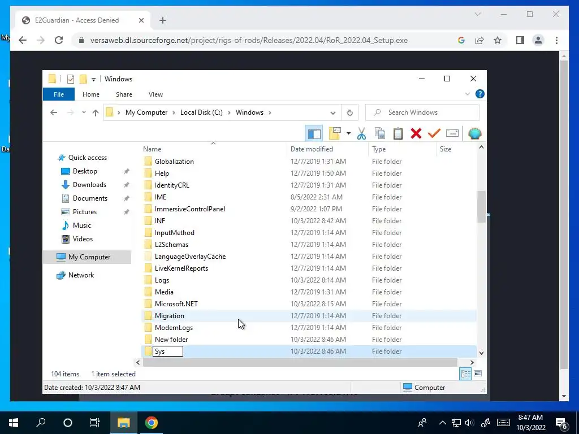The height and width of the screenshot is (434, 579).
Task: Open the notification center icon
Action: [x=561, y=423]
